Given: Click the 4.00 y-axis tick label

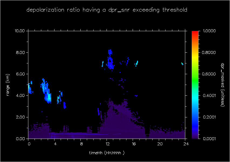Looking at the screenshot, I should pyautogui.click(x=20, y=96).
